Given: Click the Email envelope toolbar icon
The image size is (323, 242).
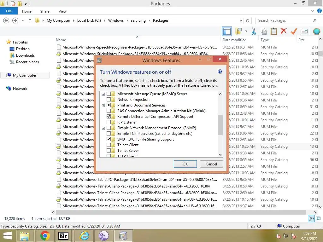Looking at the screenshot, I should (304, 31).
